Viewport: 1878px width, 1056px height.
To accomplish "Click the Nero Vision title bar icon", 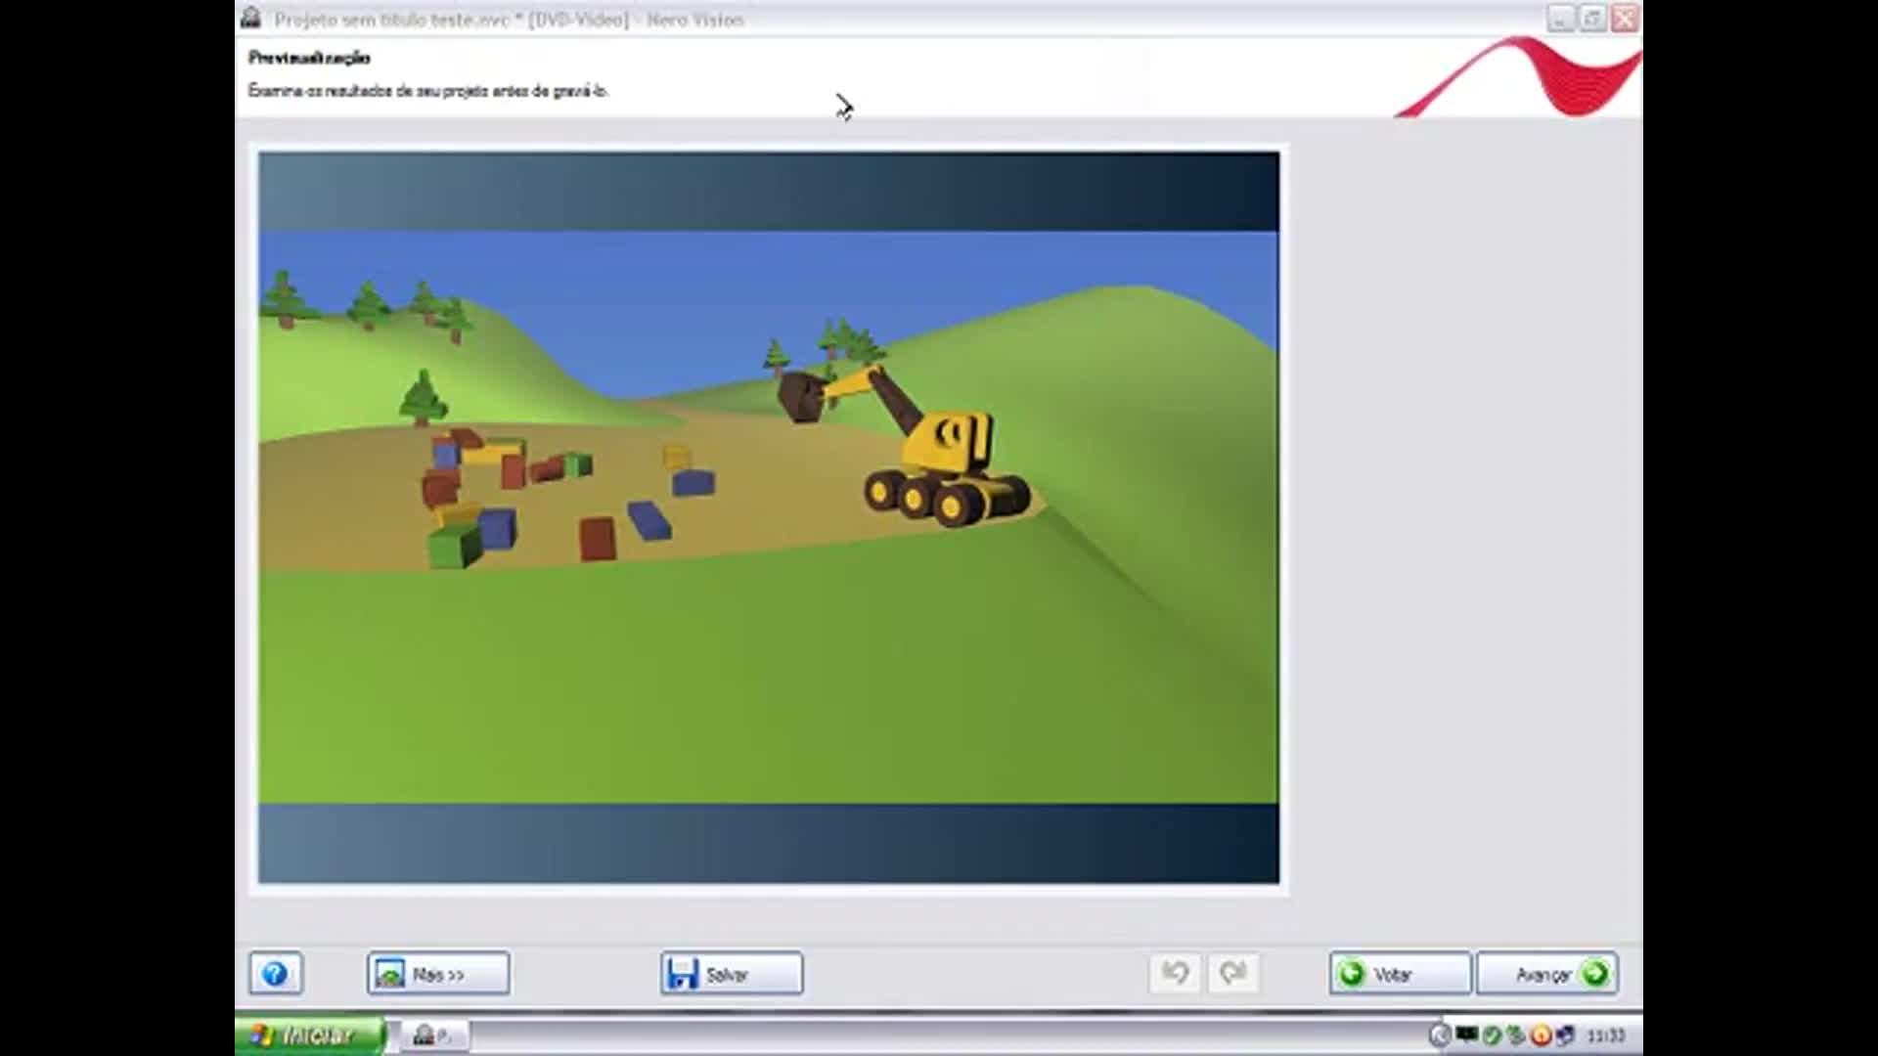I will click(251, 19).
